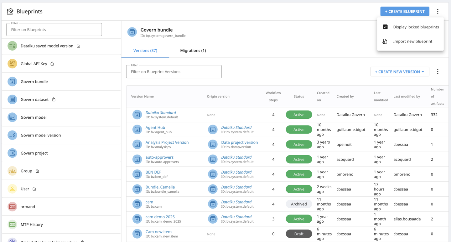Open the auto-approvers version link
451x242 pixels.
(159, 157)
